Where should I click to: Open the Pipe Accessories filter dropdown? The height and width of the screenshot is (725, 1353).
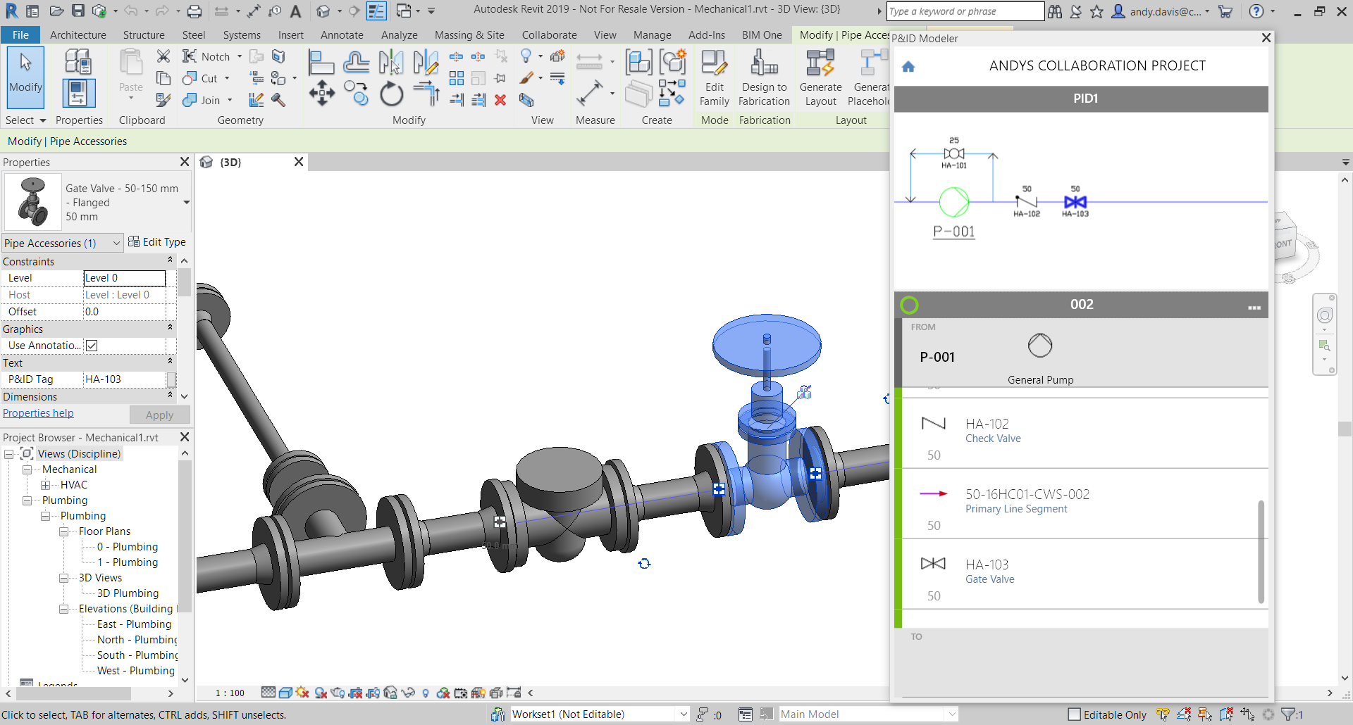click(63, 243)
